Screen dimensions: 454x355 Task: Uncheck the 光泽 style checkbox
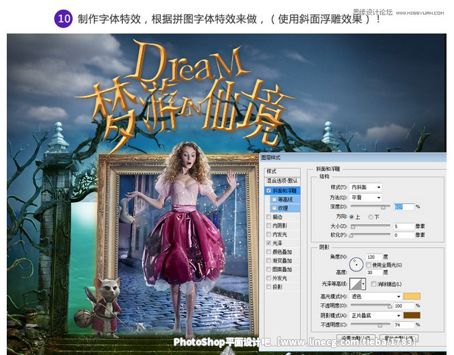[x=269, y=243]
